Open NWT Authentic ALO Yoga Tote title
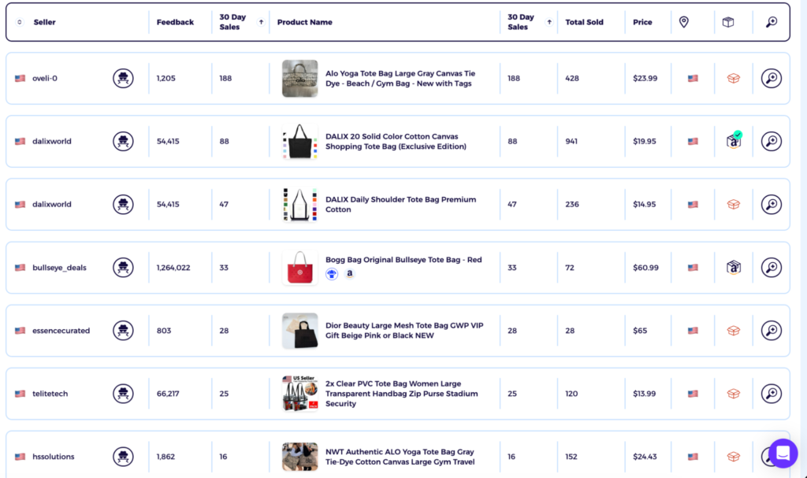 click(x=400, y=457)
